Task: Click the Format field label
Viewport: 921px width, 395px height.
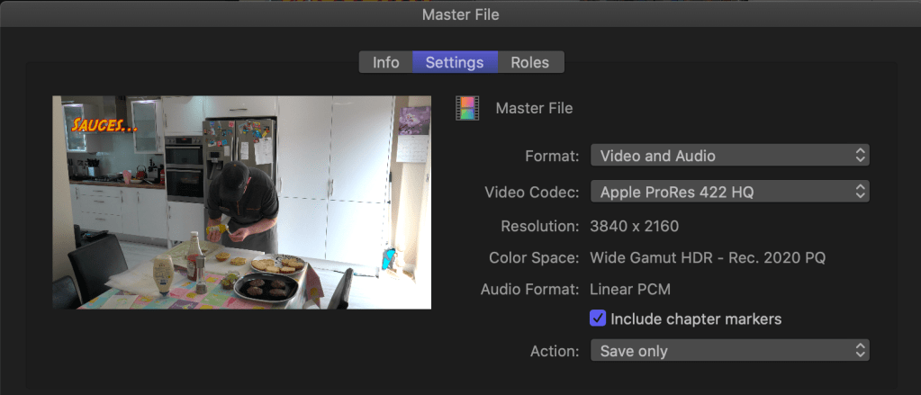Action: 551,156
